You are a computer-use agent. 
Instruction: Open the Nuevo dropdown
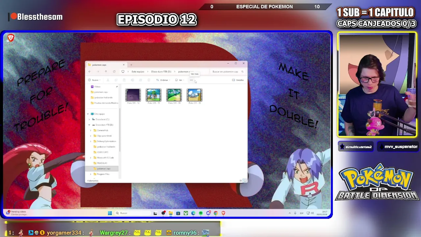(x=94, y=80)
